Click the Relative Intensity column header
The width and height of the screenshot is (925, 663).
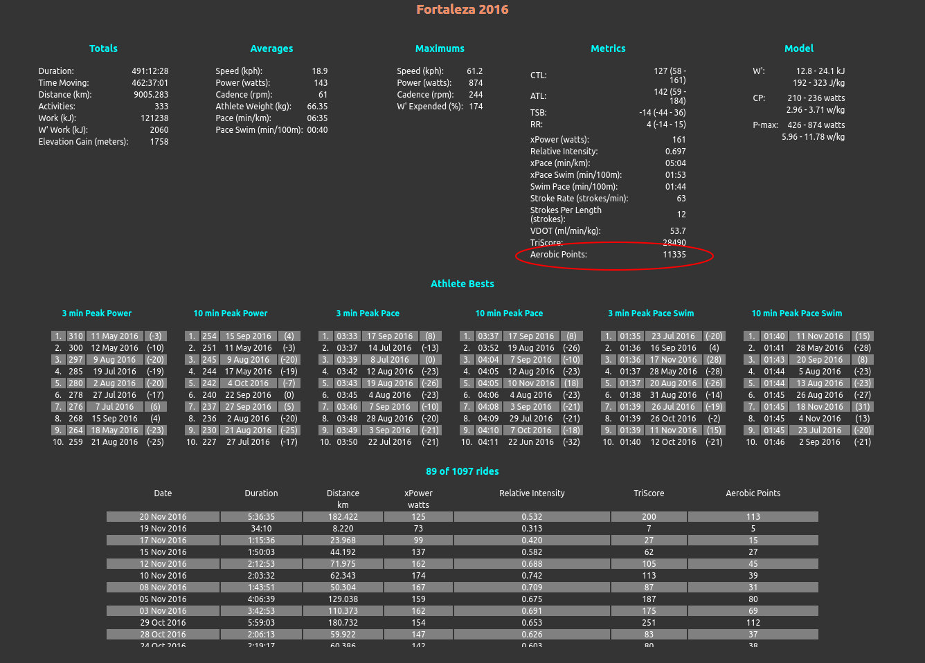pyautogui.click(x=532, y=493)
